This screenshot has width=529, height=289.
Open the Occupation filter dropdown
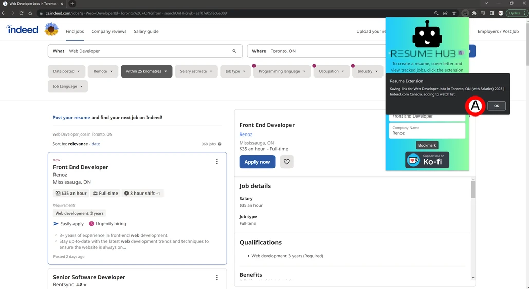click(x=331, y=71)
